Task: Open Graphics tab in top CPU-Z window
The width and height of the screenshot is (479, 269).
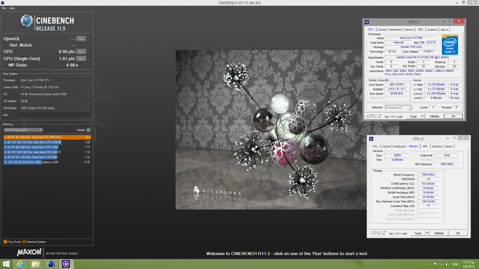Action: click(432, 29)
